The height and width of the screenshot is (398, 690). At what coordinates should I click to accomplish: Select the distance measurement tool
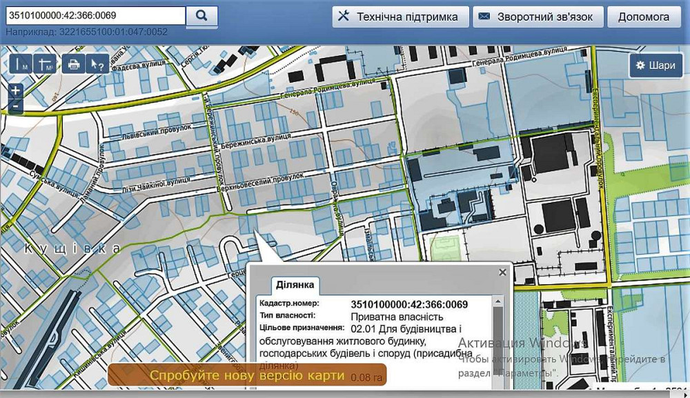[x=20, y=64]
